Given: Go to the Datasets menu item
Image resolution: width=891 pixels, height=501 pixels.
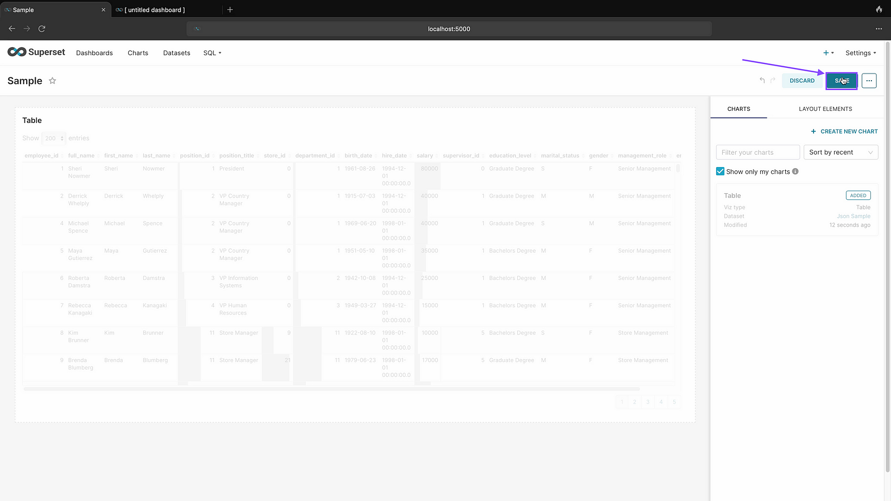Looking at the screenshot, I should coord(177,53).
